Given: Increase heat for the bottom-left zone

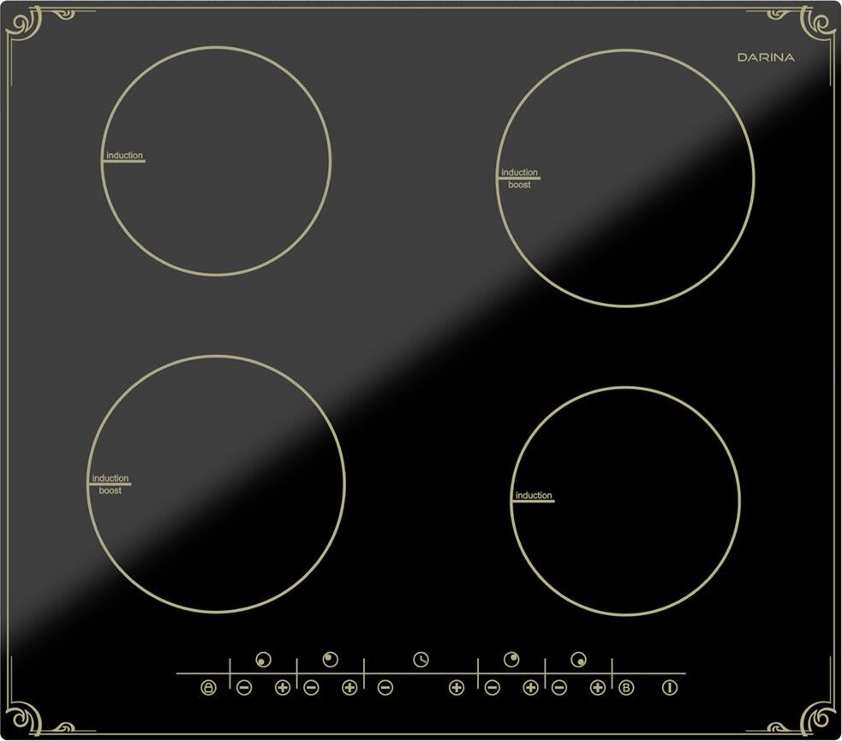Looking at the screenshot, I should (x=282, y=687).
